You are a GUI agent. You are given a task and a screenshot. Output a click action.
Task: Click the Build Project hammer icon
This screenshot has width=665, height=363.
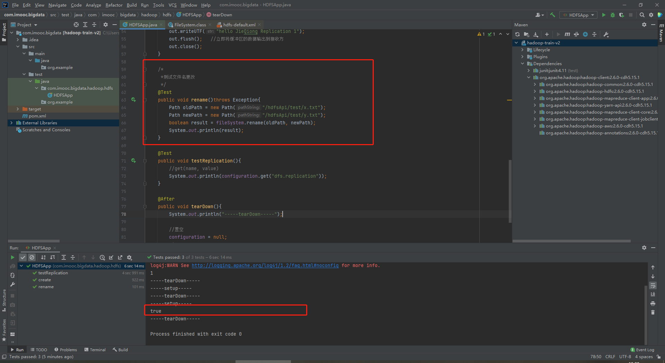point(552,15)
